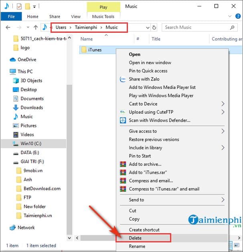Refresh the Music folder
The image size is (243, 252).
coord(154,28)
